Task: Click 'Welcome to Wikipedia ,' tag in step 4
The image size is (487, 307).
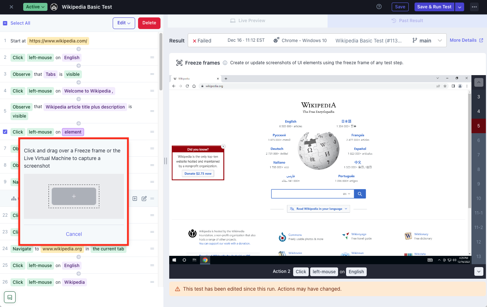Action: tap(89, 91)
